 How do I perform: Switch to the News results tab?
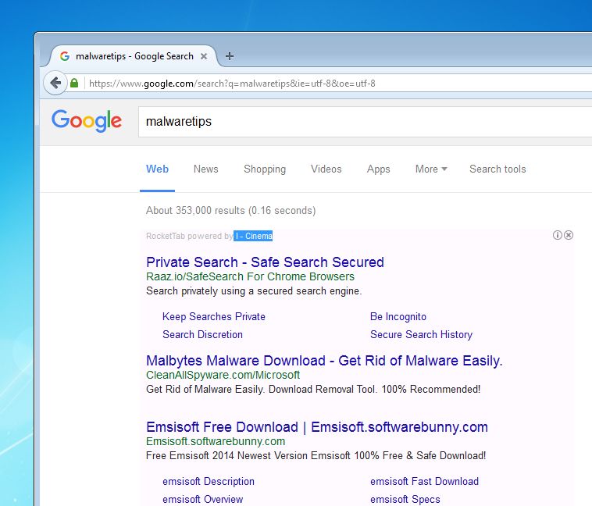[206, 169]
